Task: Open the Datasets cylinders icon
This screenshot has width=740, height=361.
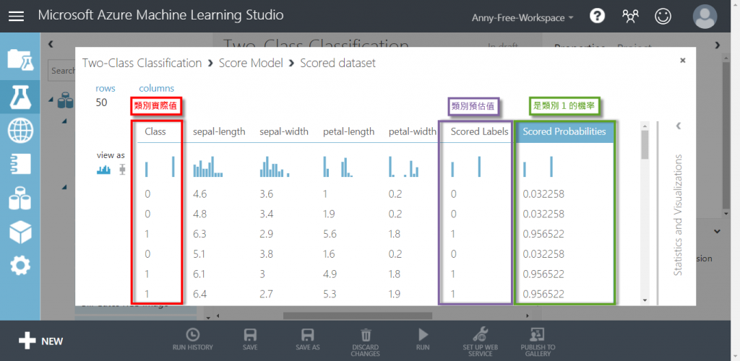Action: [20, 198]
